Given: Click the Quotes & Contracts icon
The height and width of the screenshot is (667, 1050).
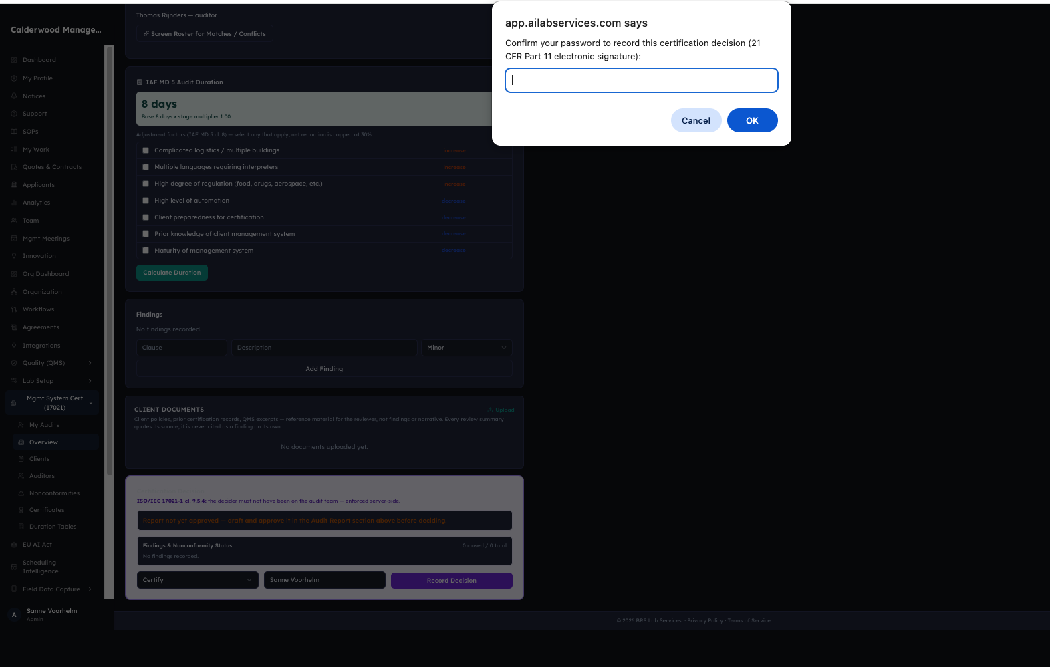Looking at the screenshot, I should coord(14,167).
